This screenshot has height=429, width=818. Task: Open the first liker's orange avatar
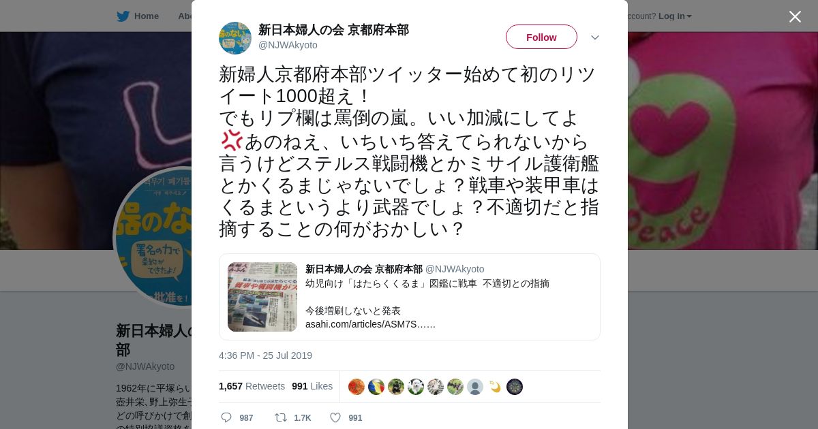pos(357,387)
